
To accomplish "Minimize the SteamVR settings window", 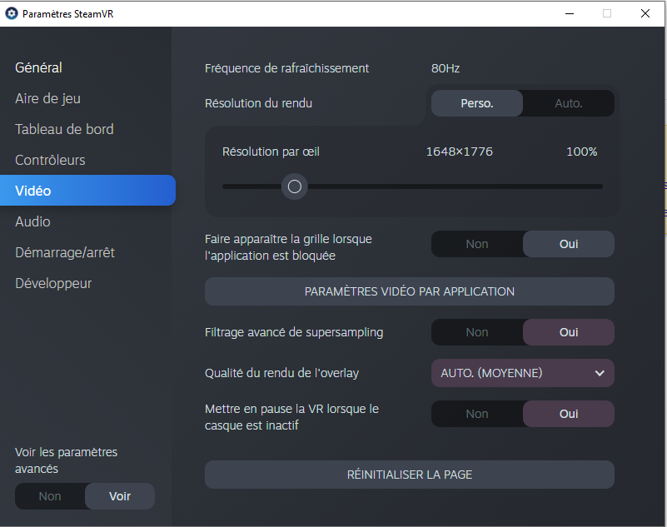I will point(570,13).
